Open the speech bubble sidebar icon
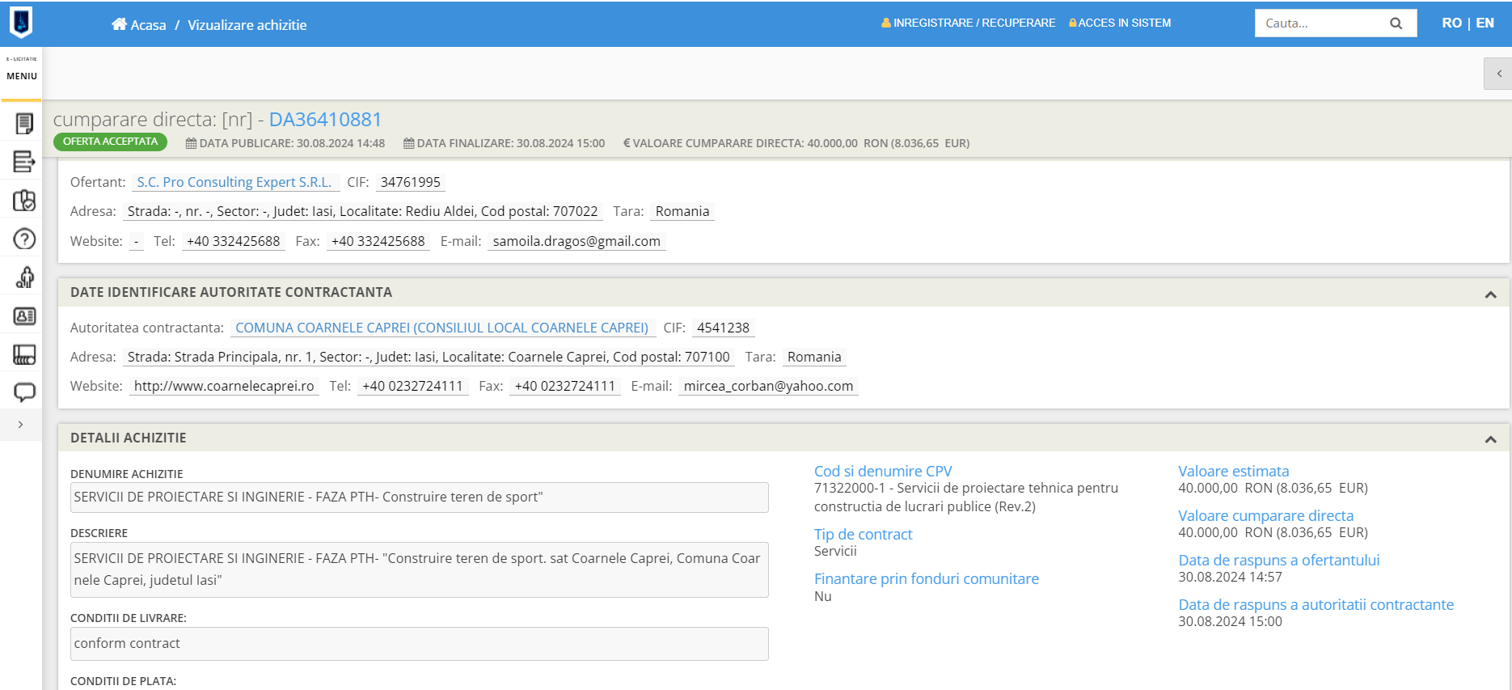The width and height of the screenshot is (1512, 690). (x=24, y=392)
